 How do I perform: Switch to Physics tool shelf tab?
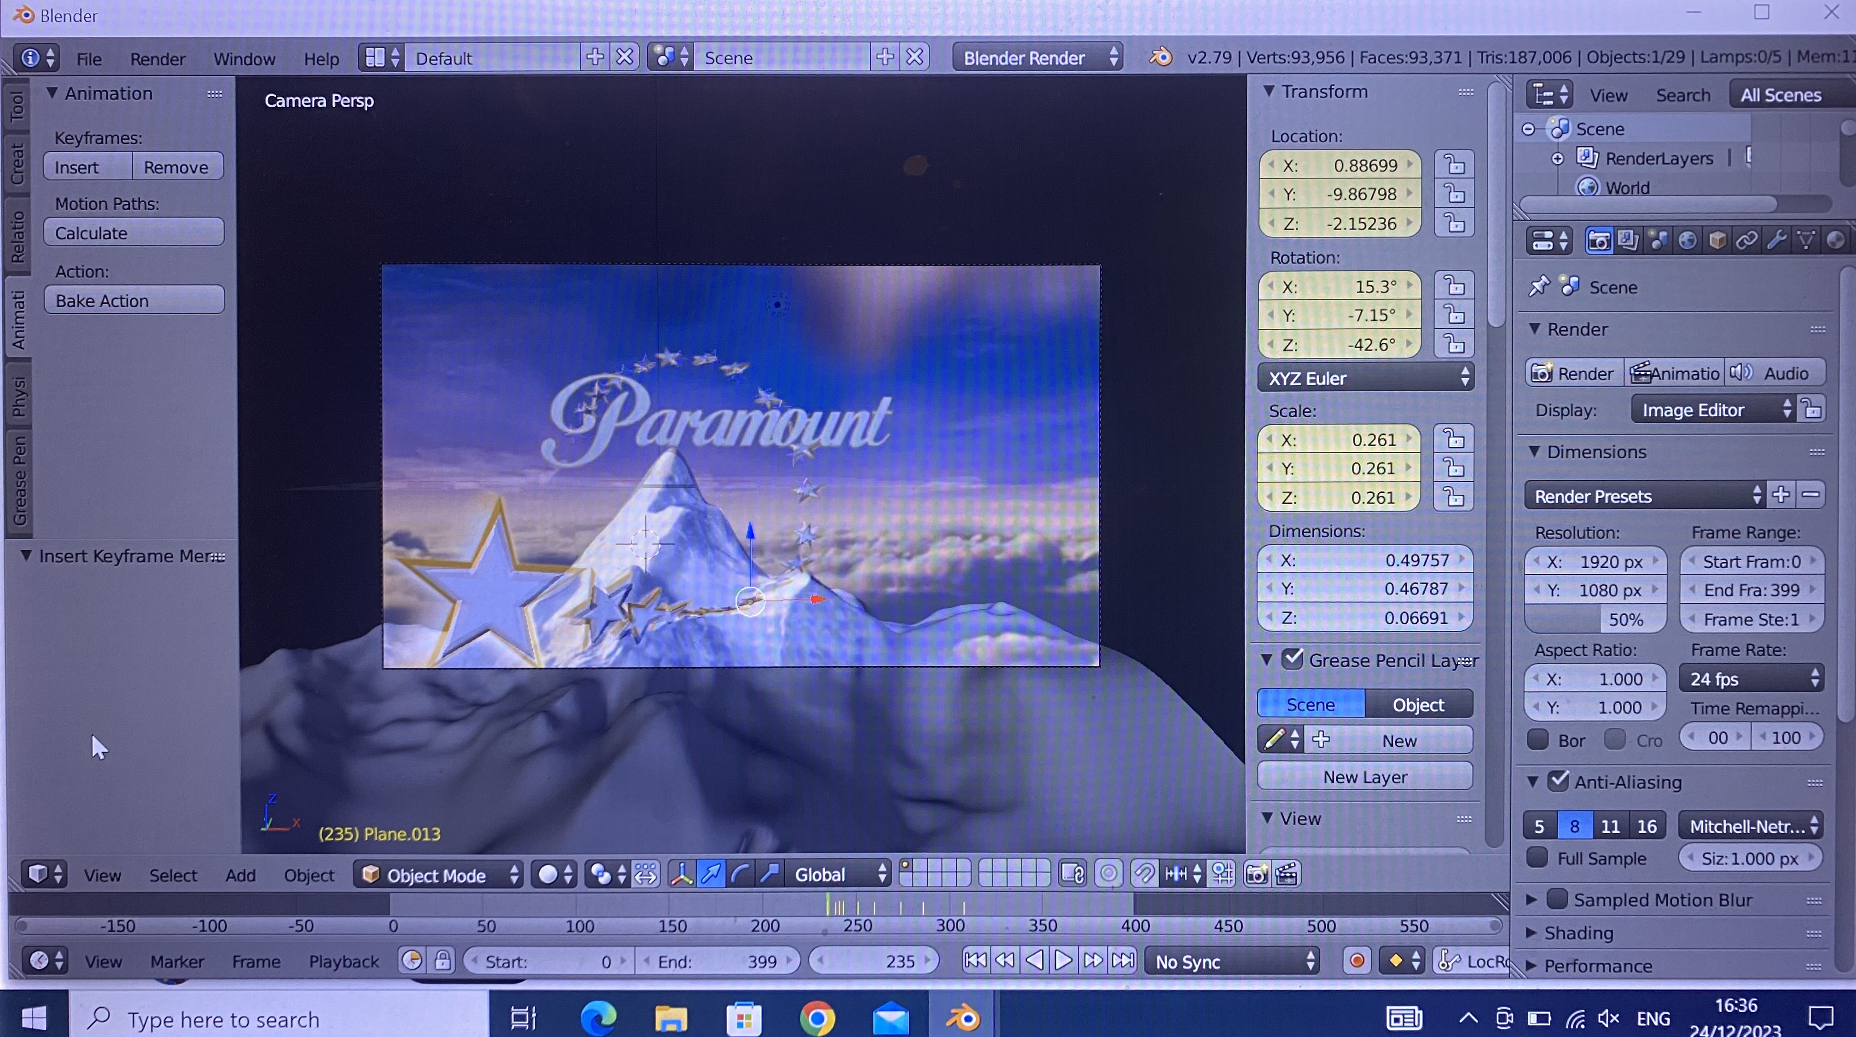(18, 395)
